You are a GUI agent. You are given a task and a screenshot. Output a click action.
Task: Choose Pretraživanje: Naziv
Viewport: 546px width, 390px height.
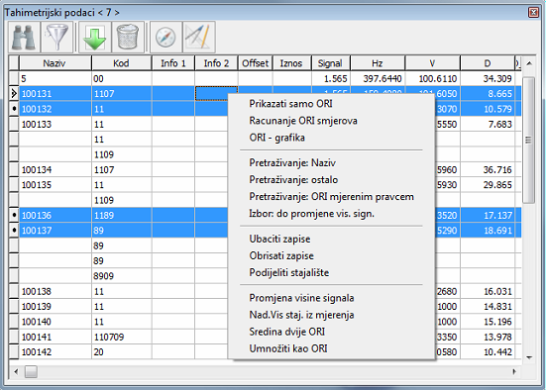(292, 162)
